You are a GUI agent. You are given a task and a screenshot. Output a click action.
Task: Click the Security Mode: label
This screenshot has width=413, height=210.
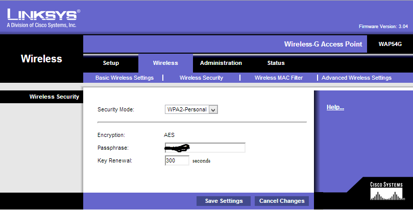115,109
